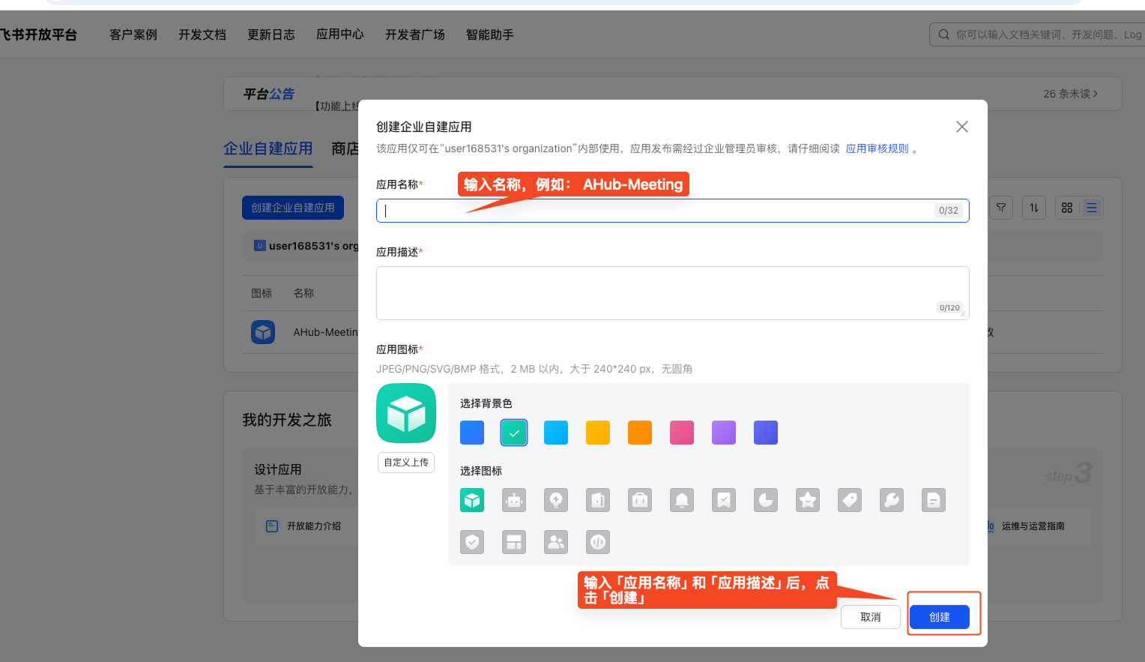Select the code brackets app icon
Image resolution: width=1145 pixels, height=662 pixels.
click(598, 542)
